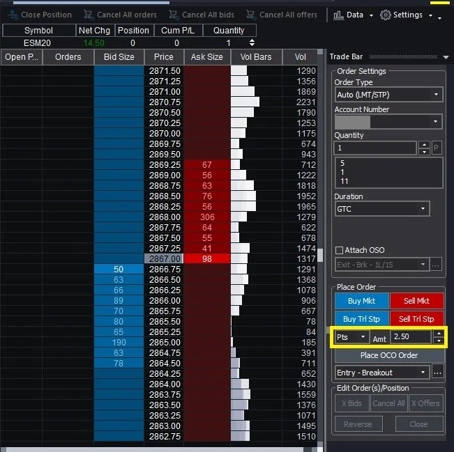
Task: Open the Entry - Breakout strategy dropdown
Action: coord(423,373)
